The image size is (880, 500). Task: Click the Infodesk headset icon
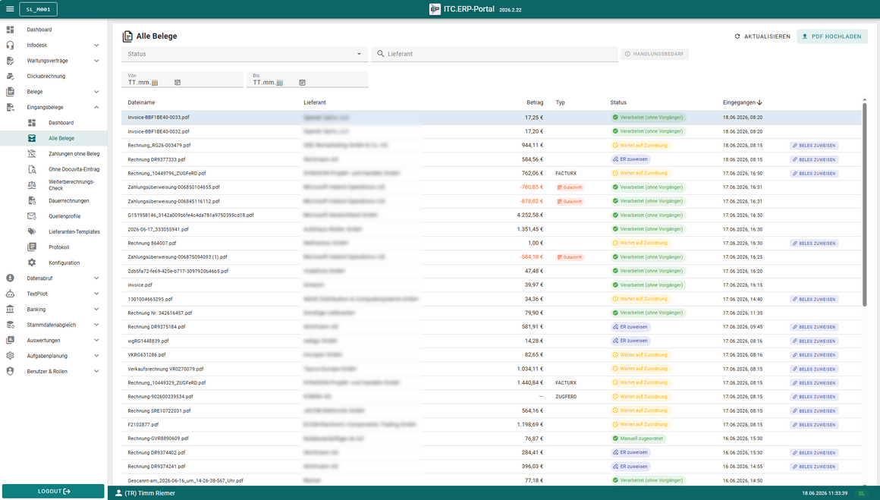pyautogui.click(x=10, y=45)
